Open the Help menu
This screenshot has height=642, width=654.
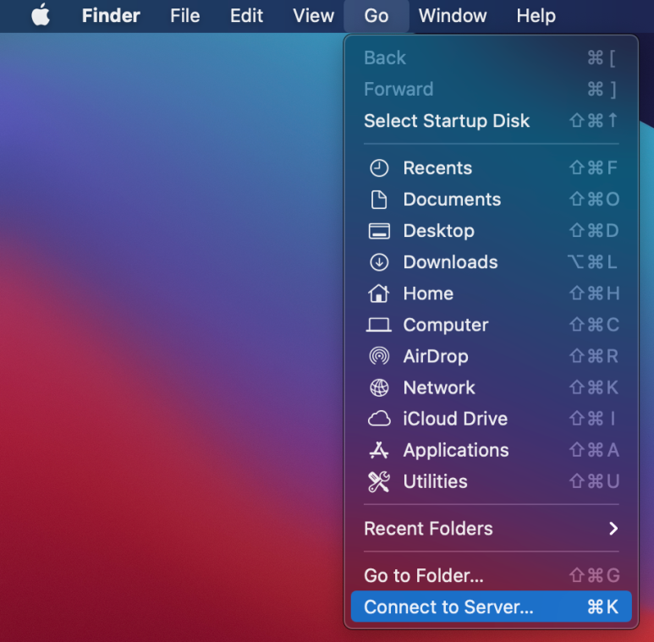536,16
